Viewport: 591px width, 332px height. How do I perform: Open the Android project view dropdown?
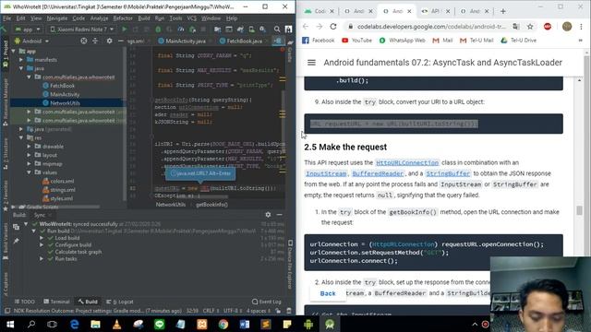(x=32, y=41)
